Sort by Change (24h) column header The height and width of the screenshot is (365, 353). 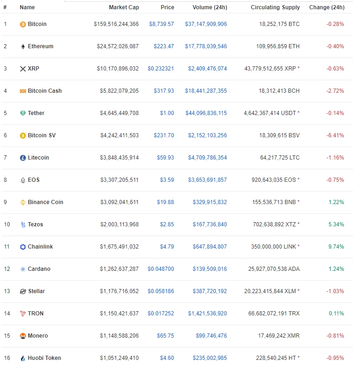[x=327, y=7]
